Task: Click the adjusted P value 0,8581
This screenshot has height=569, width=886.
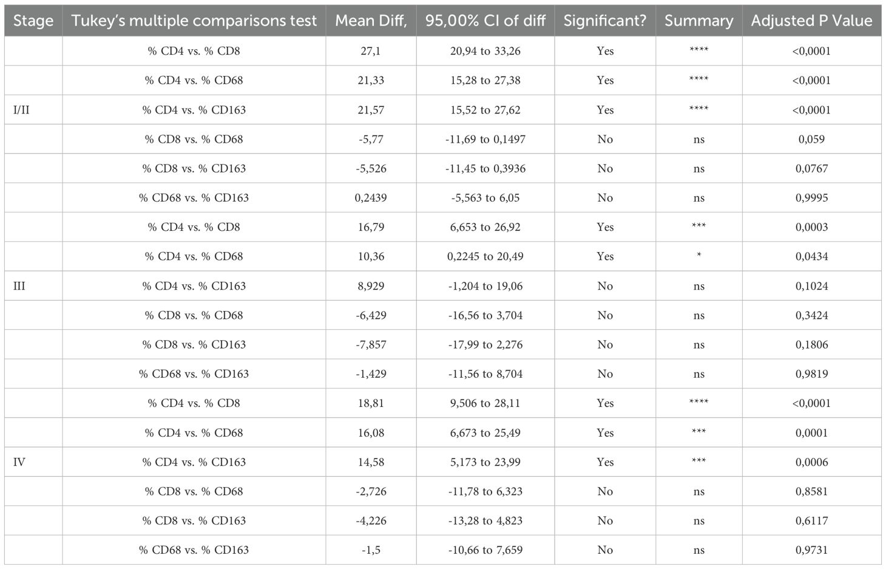Action: click(811, 491)
